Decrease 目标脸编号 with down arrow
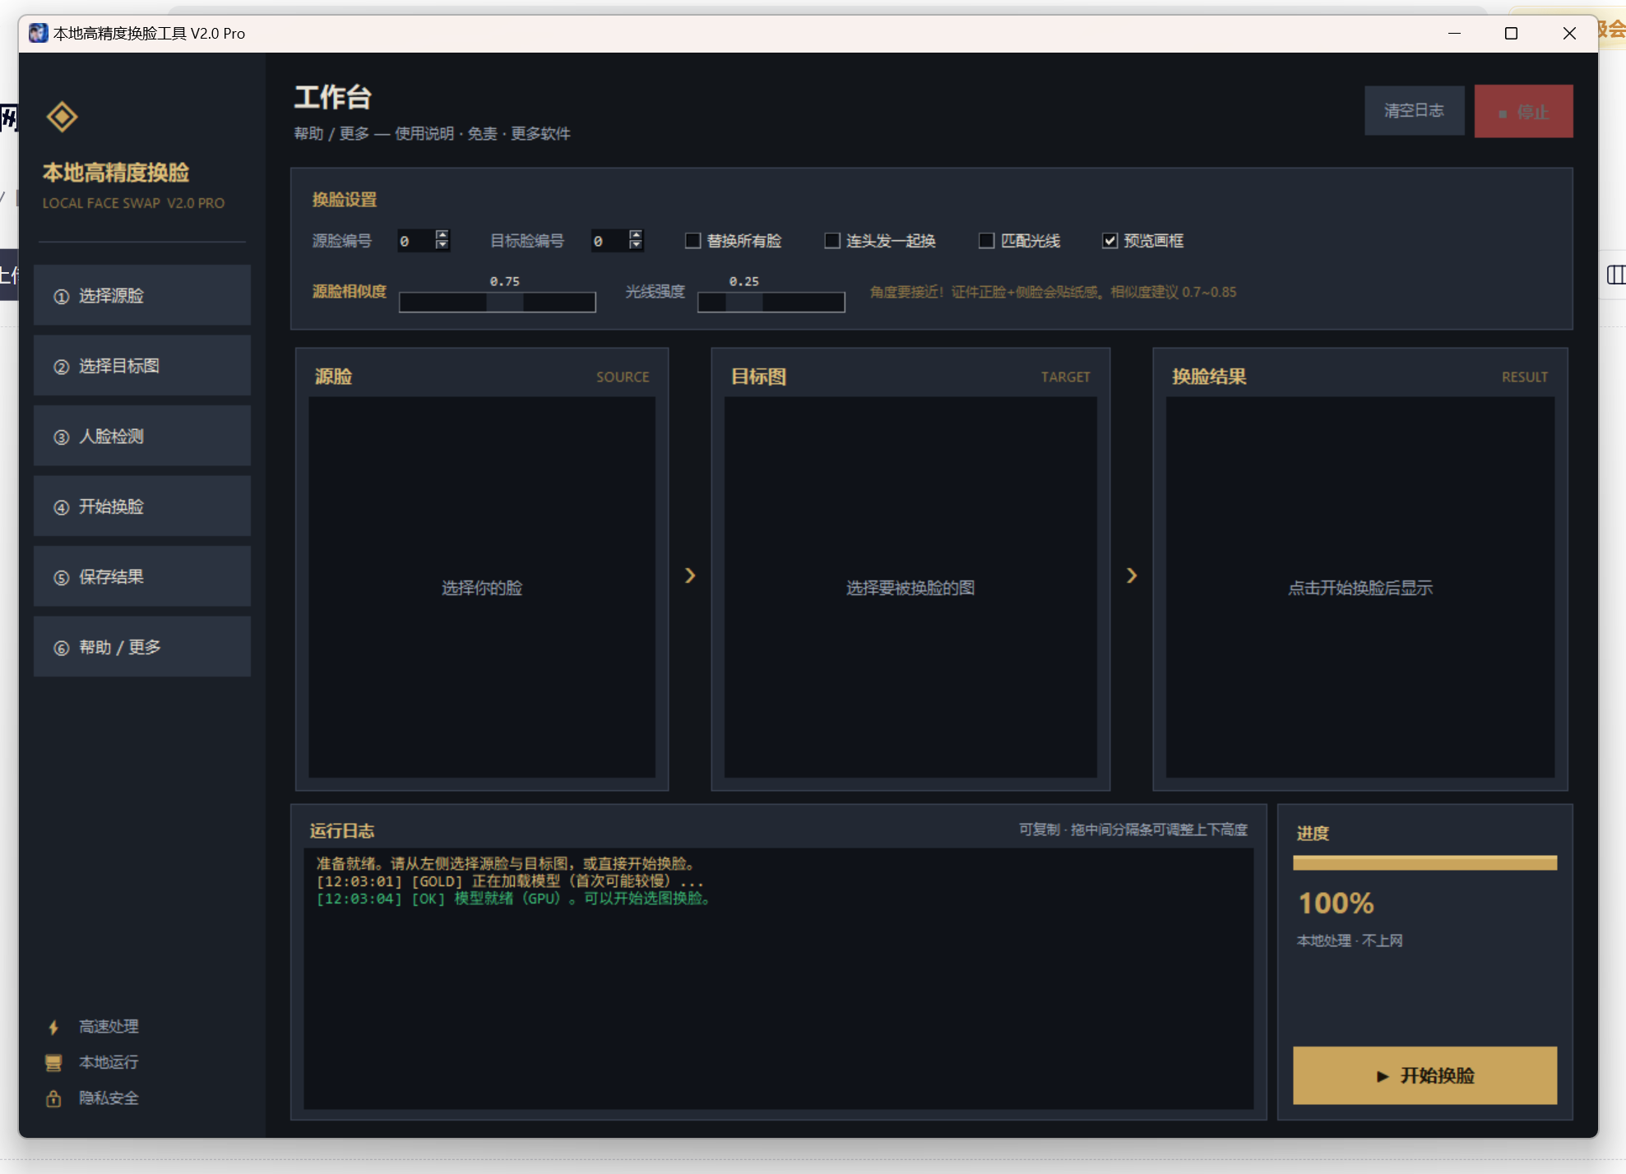This screenshot has height=1174, width=1626. click(636, 246)
